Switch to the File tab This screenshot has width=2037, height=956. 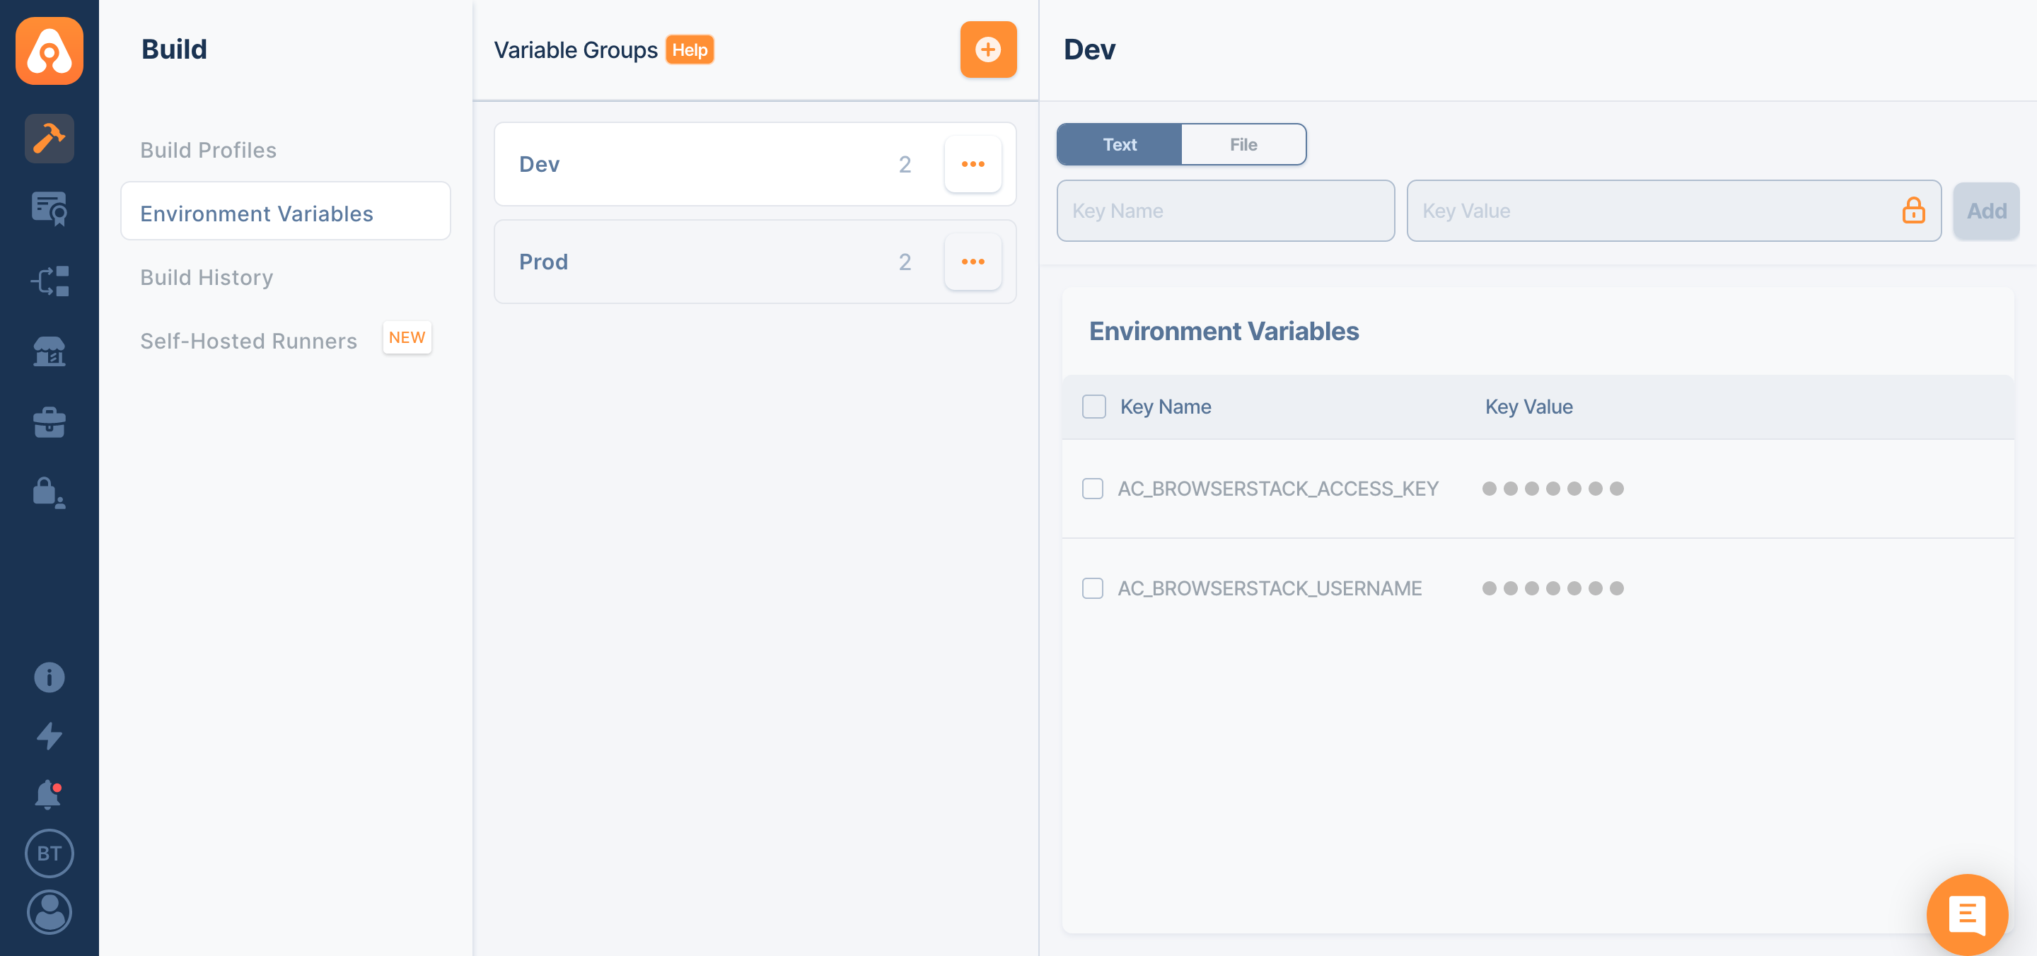(x=1243, y=144)
